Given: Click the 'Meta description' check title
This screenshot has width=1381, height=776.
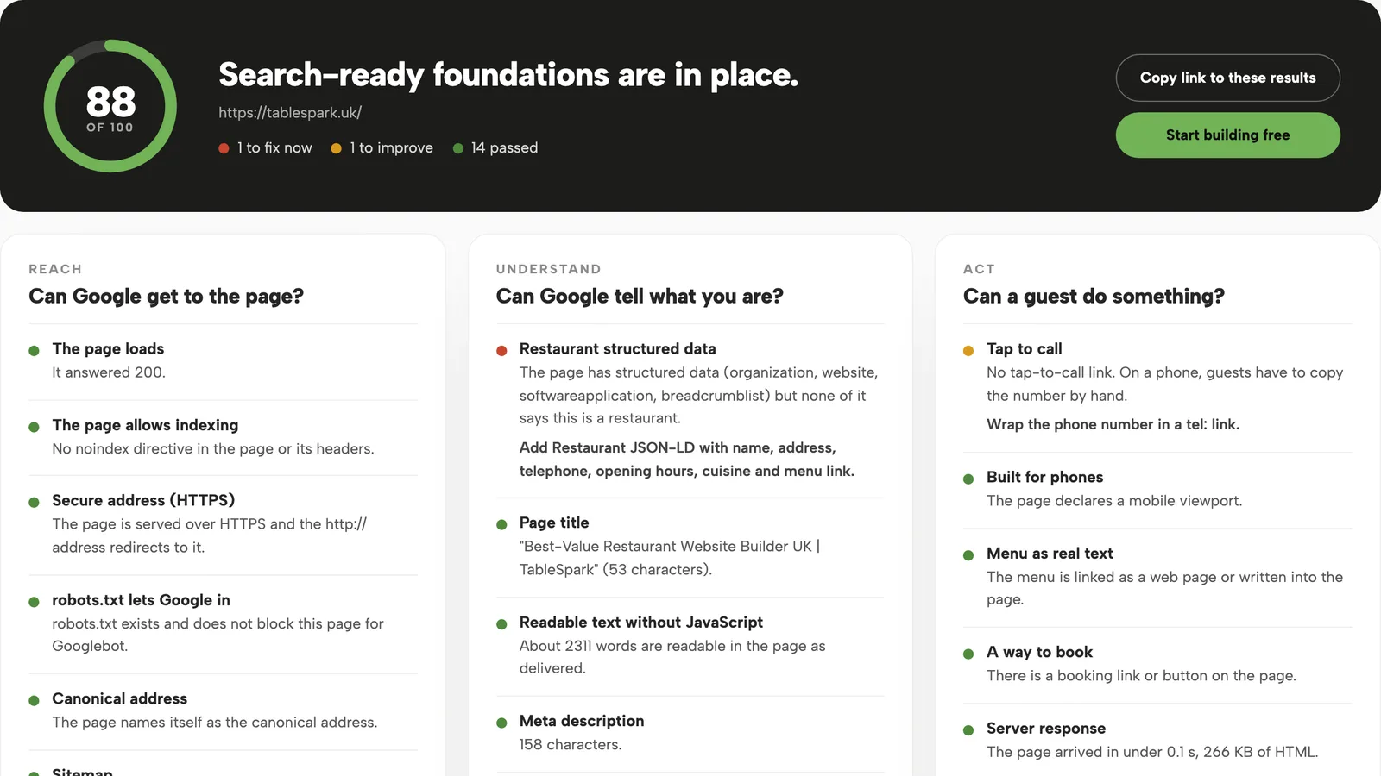Looking at the screenshot, I should (582, 721).
